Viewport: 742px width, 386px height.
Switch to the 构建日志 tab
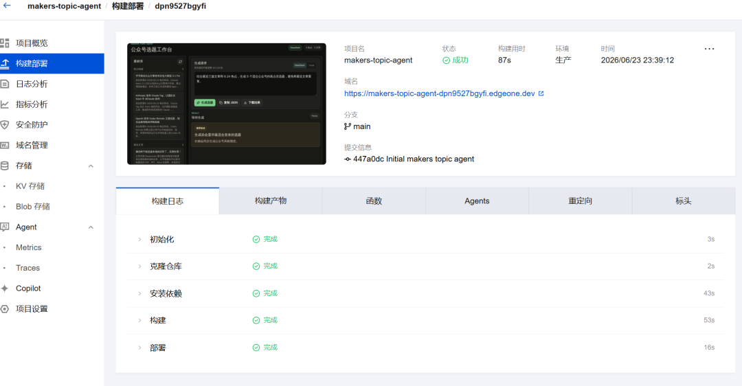point(168,201)
